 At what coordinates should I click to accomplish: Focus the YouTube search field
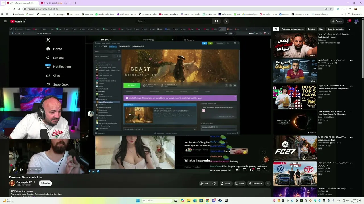(x=173, y=21)
